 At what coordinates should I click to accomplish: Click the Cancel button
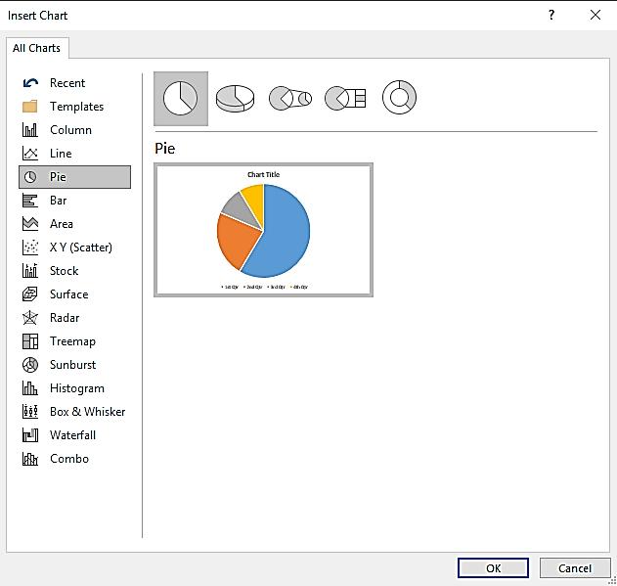point(575,567)
